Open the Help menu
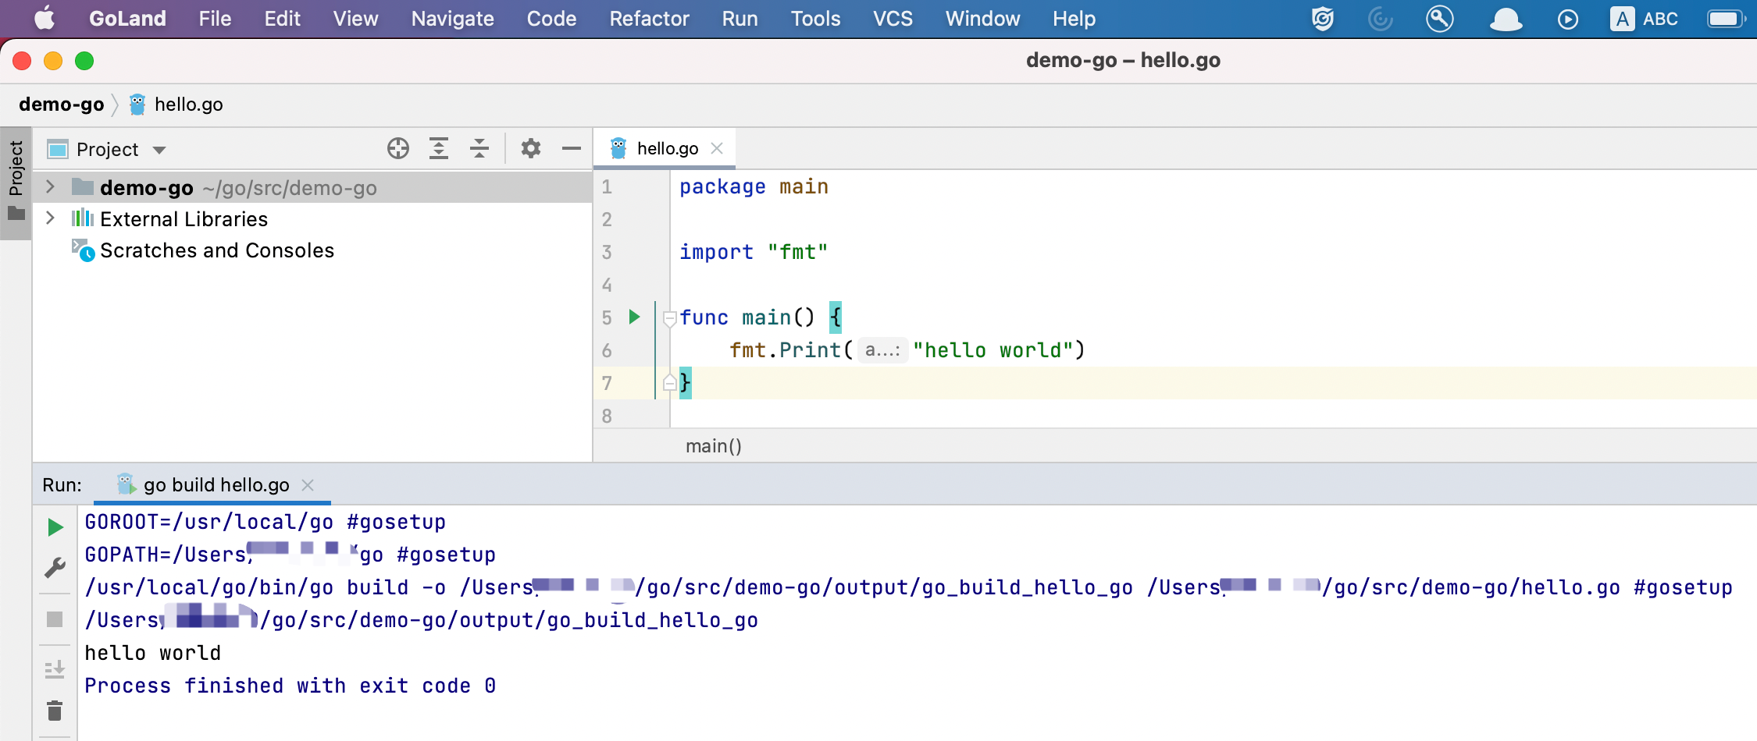Viewport: 1757px width, 741px height. [x=1074, y=19]
